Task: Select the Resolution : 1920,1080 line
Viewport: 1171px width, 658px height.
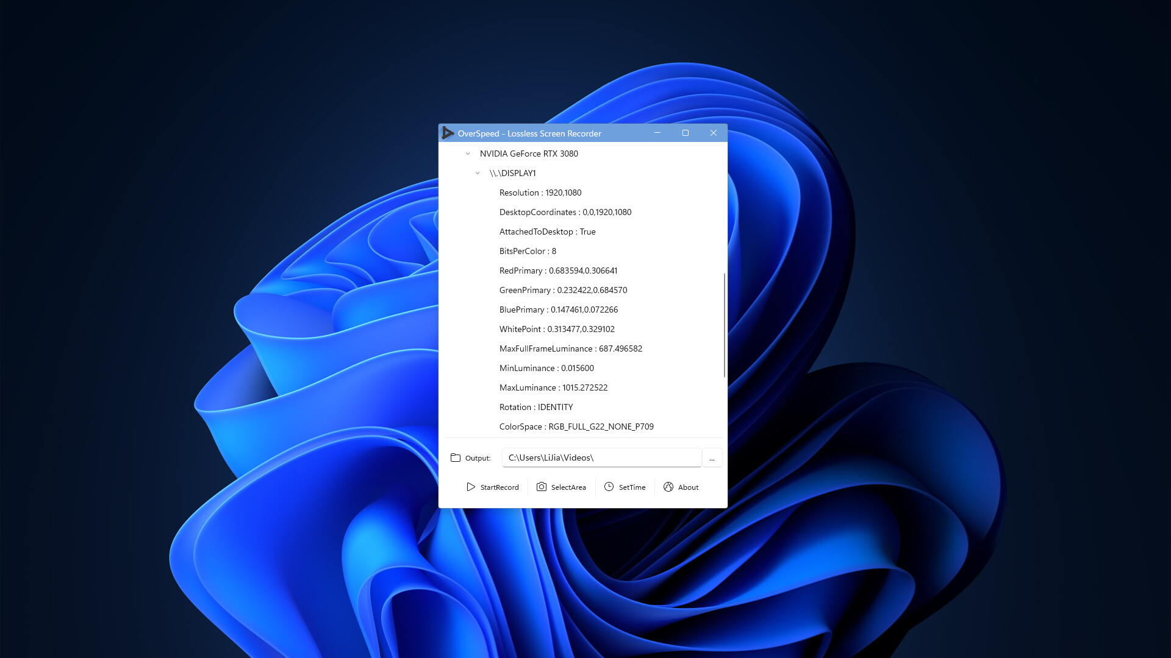Action: [540, 193]
